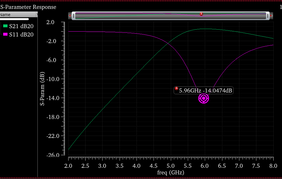Click the right red arrow on the zoom strip
The image size is (282, 179).
pyautogui.click(x=271, y=16)
